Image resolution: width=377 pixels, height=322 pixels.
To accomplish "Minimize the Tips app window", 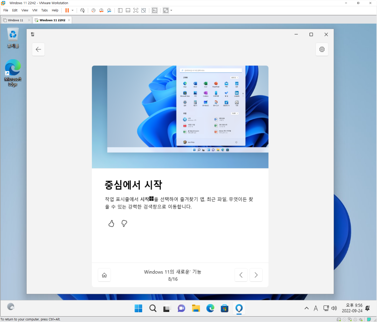I will (296, 34).
